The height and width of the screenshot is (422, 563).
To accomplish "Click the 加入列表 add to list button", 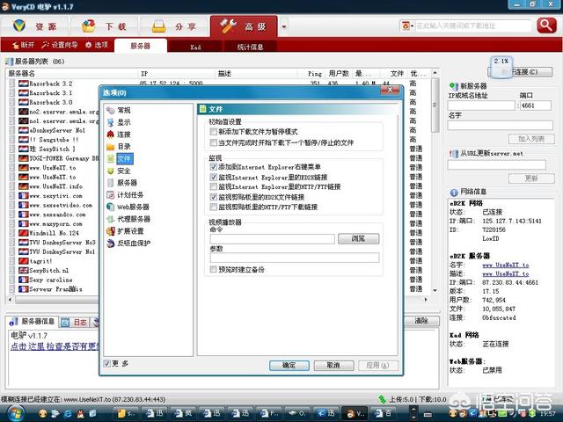I will point(531,139).
